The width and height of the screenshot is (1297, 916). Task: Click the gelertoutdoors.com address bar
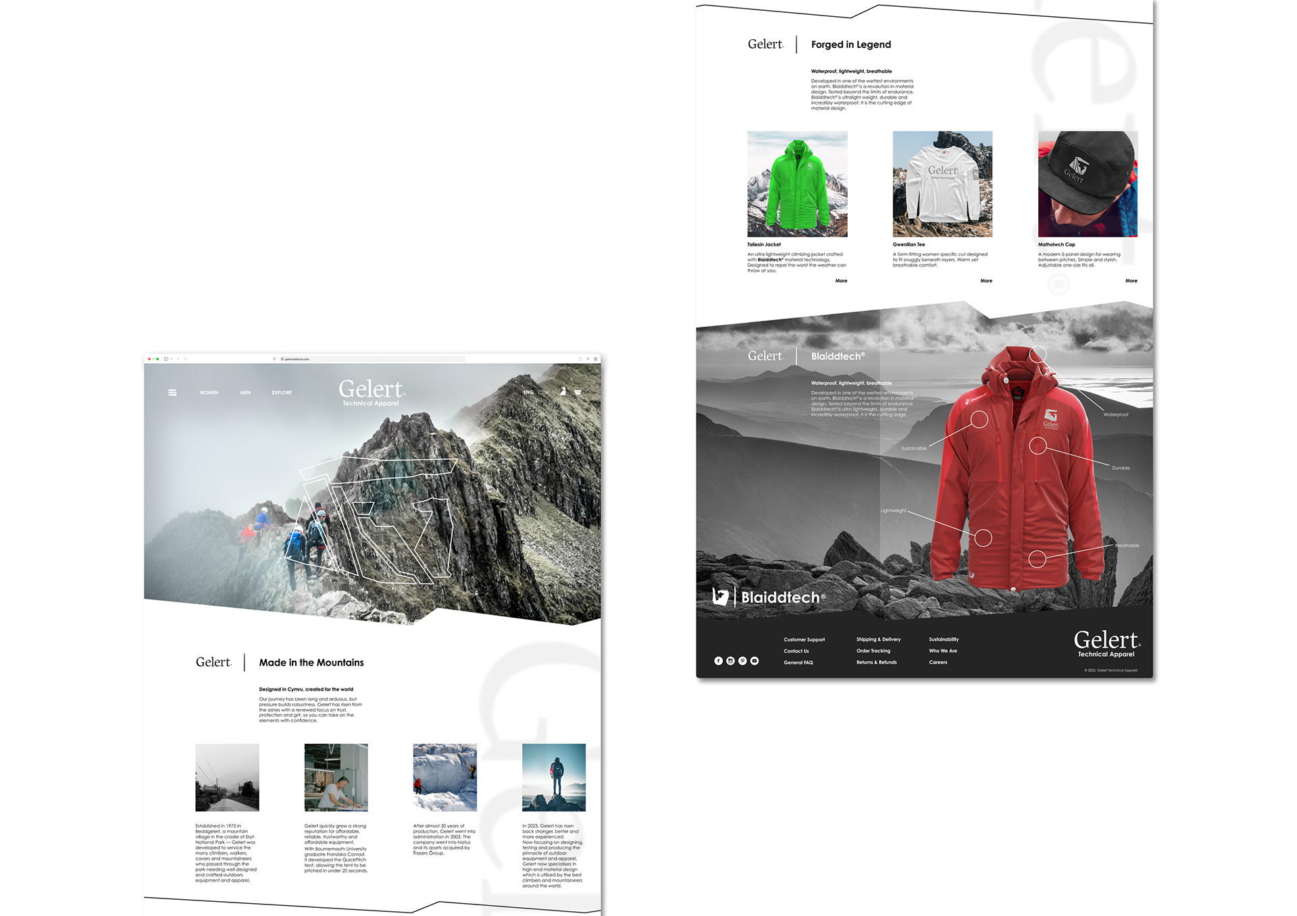tap(372, 359)
